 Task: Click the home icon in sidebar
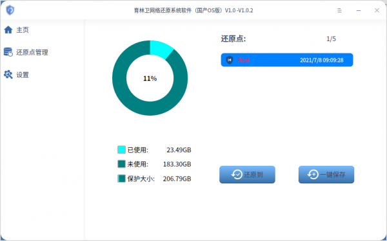click(8, 30)
